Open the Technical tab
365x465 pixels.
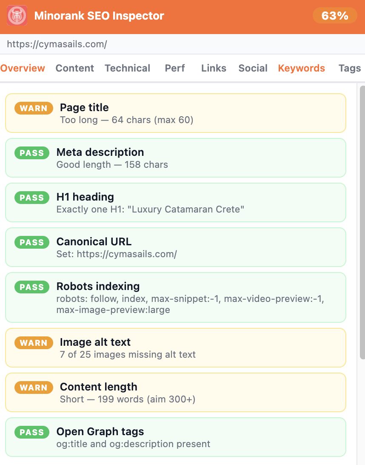click(127, 68)
